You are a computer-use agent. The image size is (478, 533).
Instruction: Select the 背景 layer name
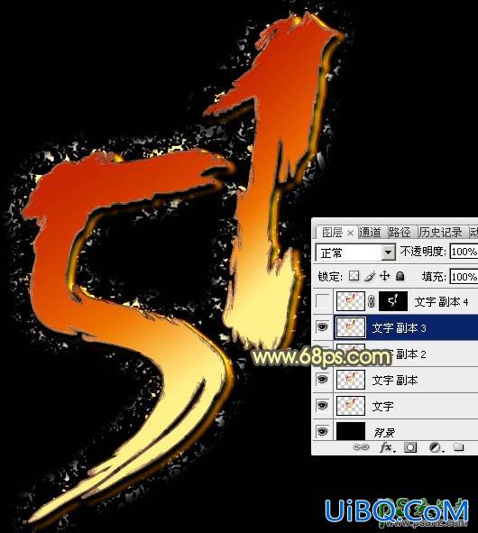(x=384, y=432)
